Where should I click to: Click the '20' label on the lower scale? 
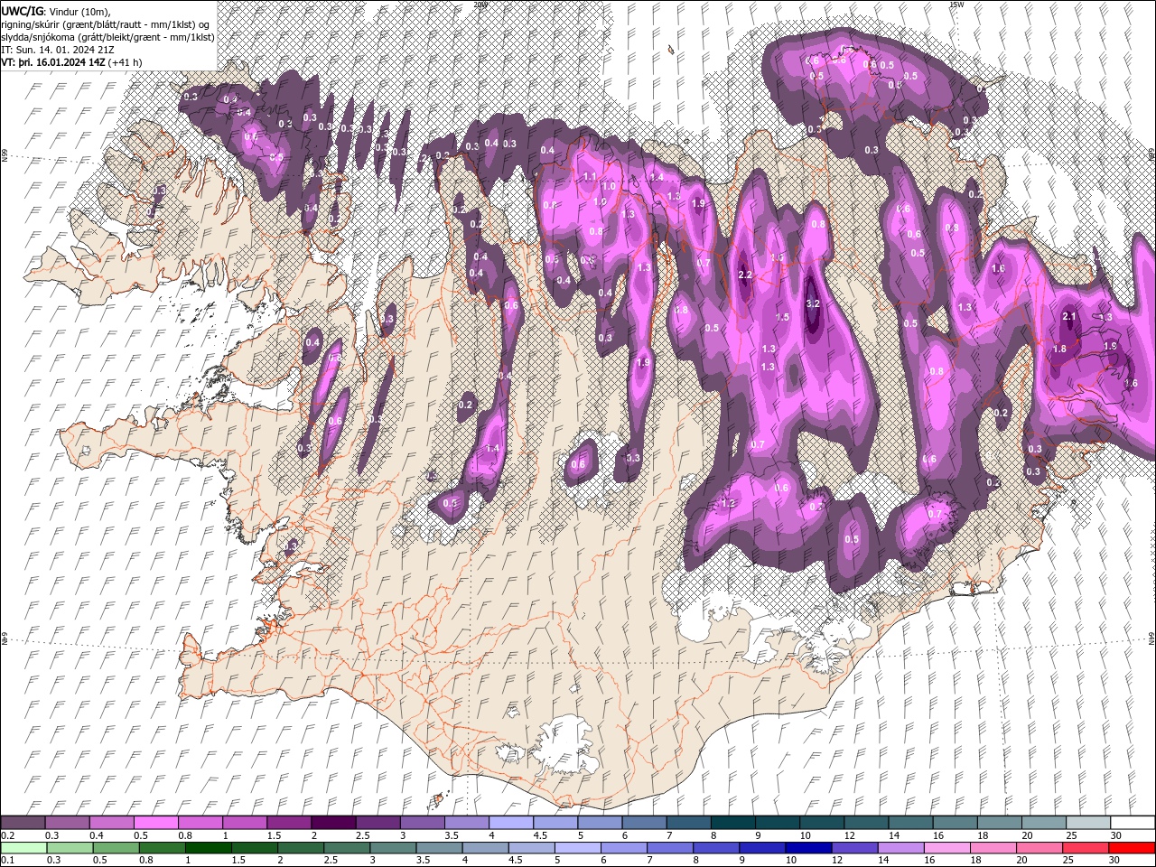(x=1021, y=861)
